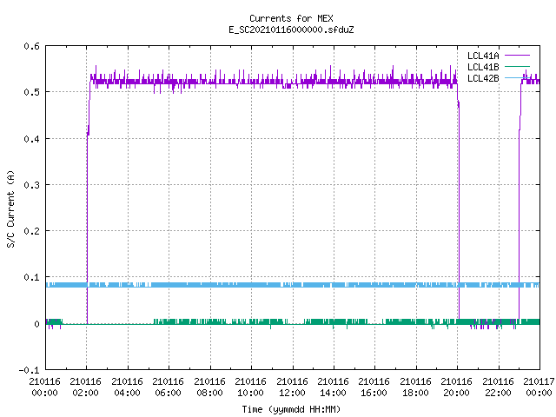
Task: Select the chart title 'Currents for MEX'
Action: tap(291, 18)
